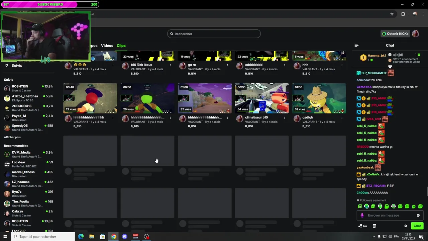Open Speedy05 channel in sidebar
The width and height of the screenshot is (428, 241).
click(28, 128)
